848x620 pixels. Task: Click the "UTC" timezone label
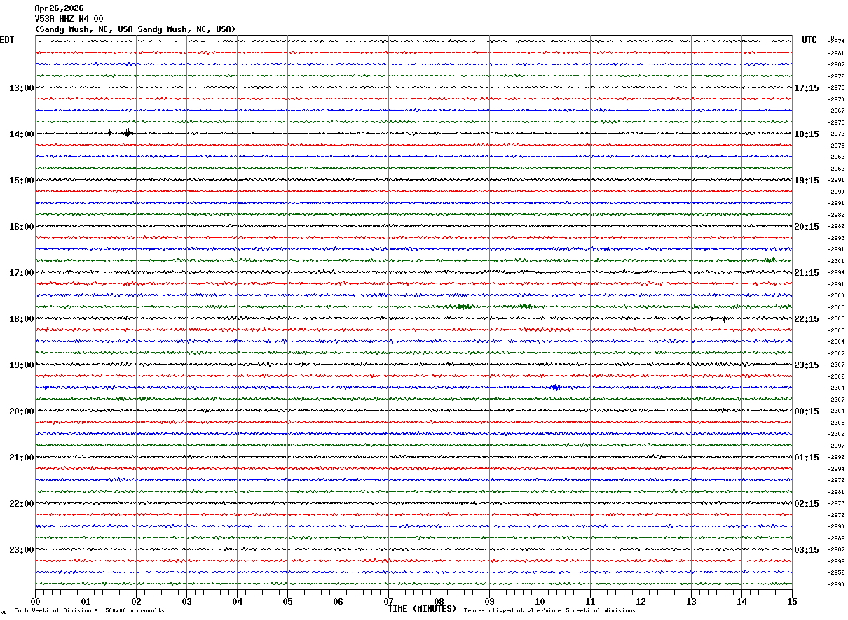coord(809,40)
